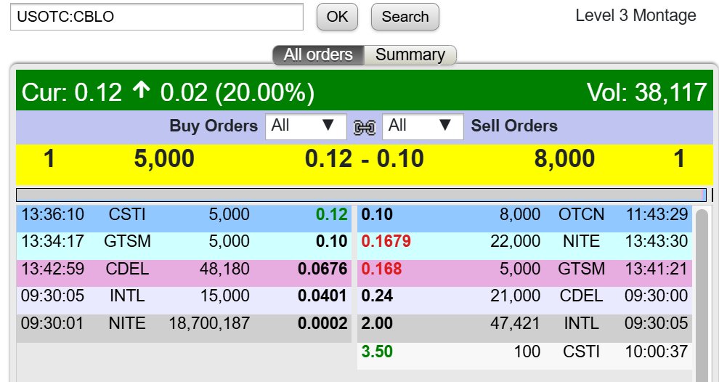Click the Vol: 38,117 volume text

(647, 92)
